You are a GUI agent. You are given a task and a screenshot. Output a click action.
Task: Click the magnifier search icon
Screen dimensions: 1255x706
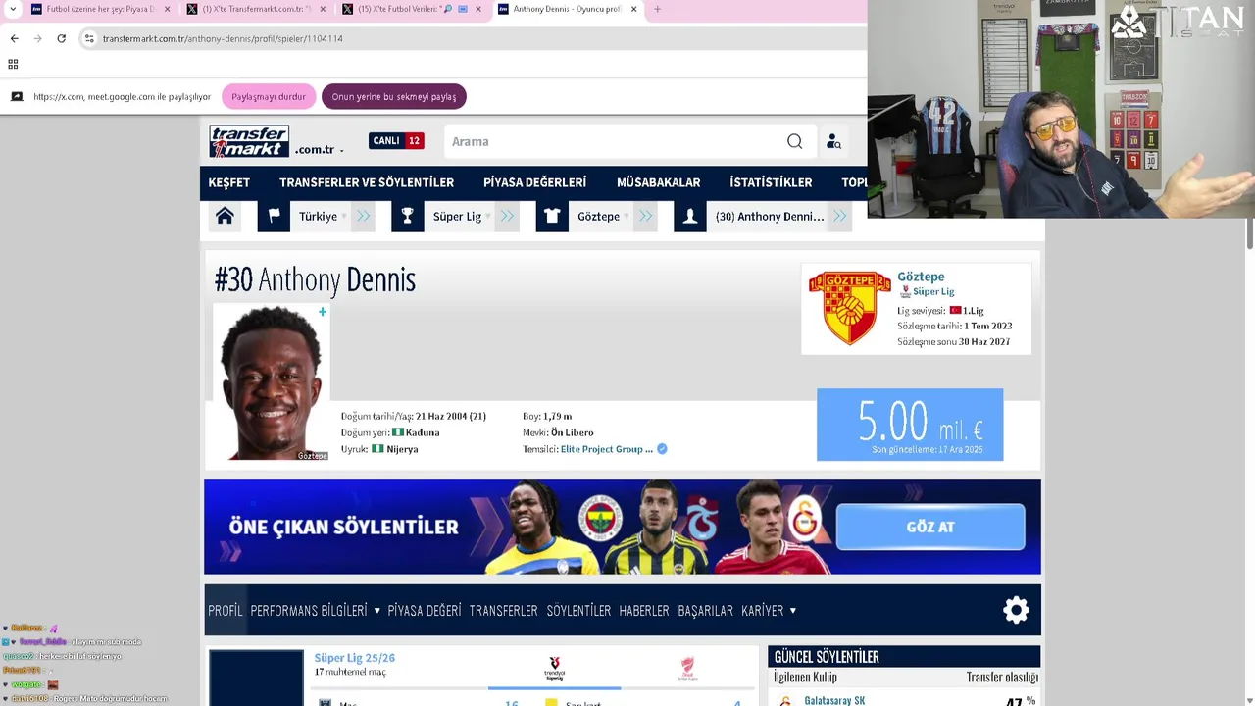coord(794,141)
